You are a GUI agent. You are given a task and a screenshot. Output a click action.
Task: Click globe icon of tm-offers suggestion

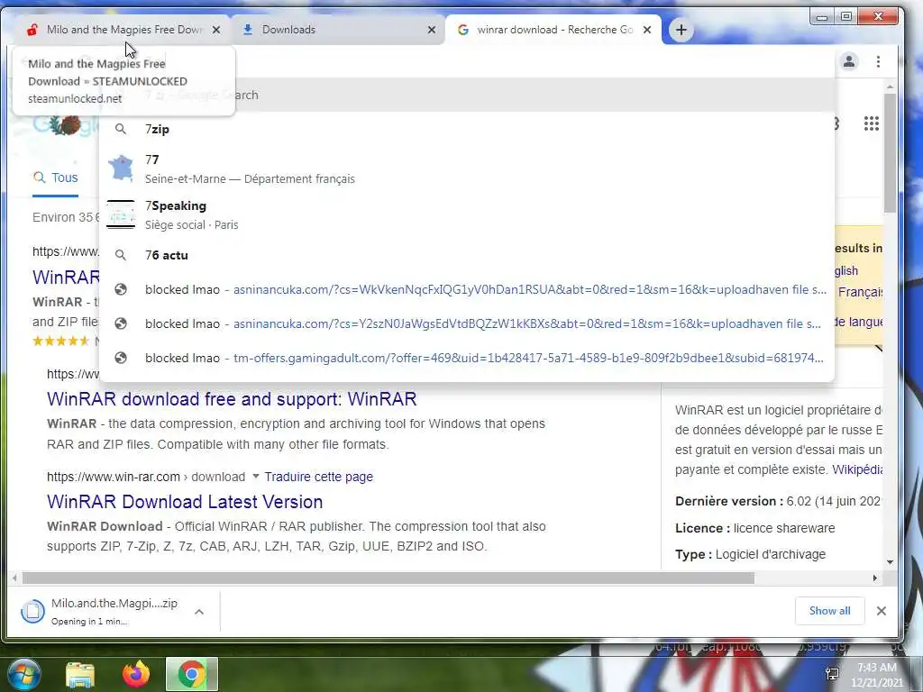click(x=121, y=358)
